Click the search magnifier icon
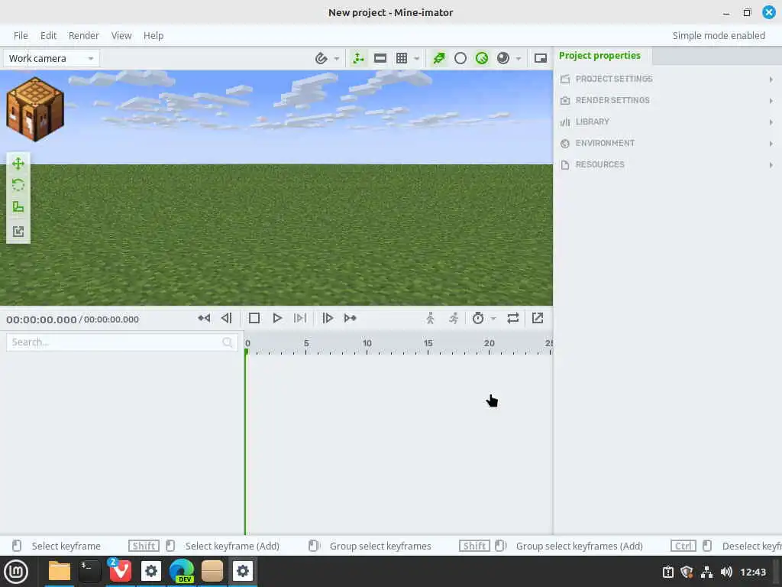782x587 pixels. pos(228,342)
